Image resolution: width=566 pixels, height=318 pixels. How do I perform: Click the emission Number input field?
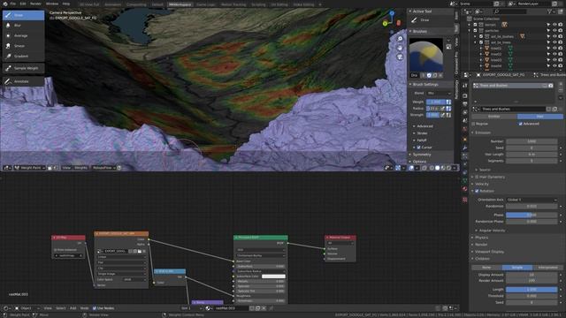point(532,141)
